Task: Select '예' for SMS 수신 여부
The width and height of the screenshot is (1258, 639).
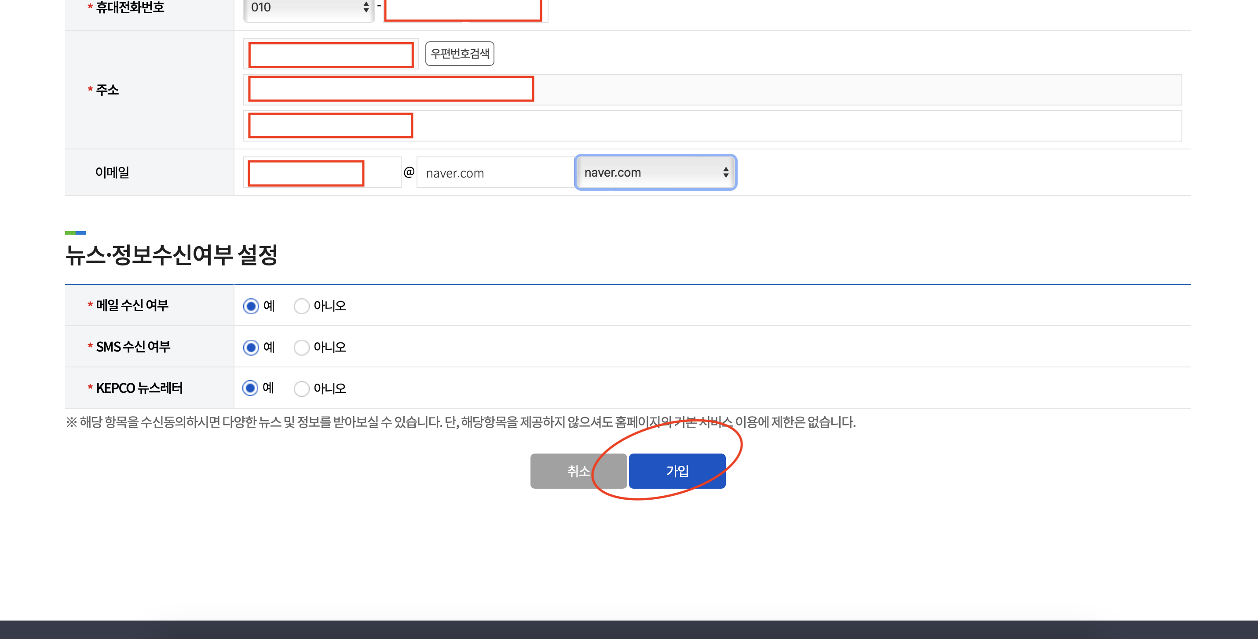Action: pyautogui.click(x=251, y=347)
